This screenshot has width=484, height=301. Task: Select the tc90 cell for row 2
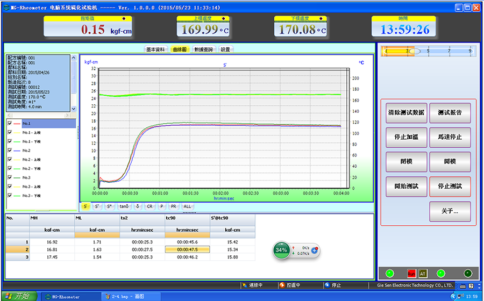click(x=186, y=249)
